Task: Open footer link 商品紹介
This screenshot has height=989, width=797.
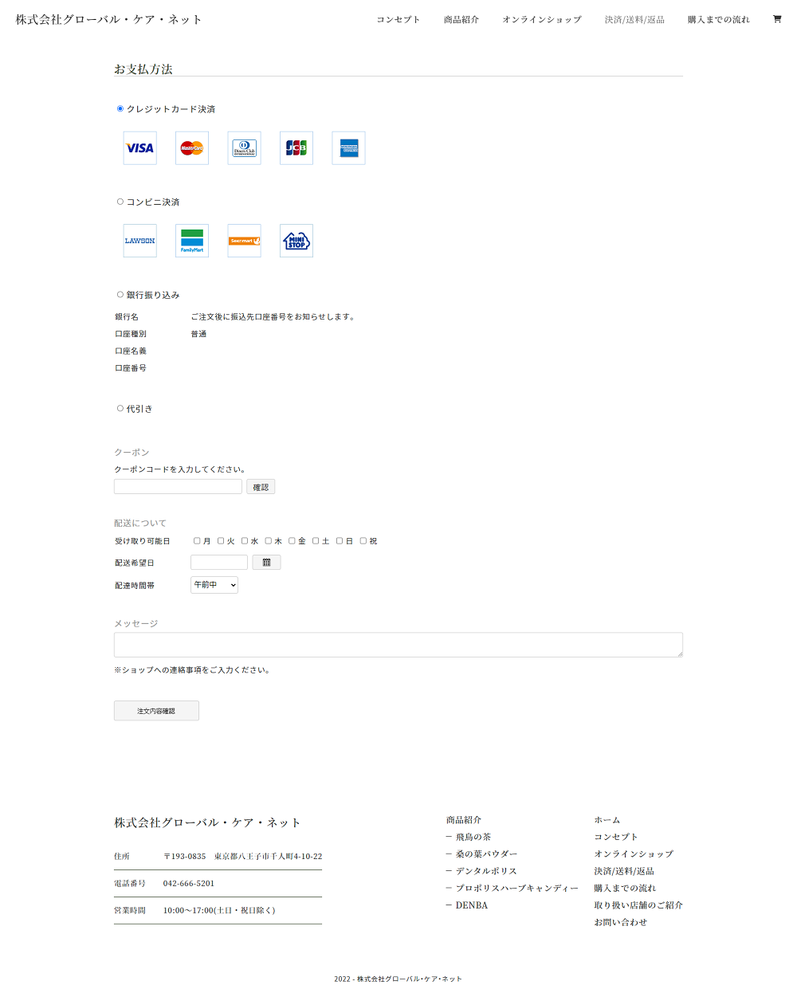Action: point(464,820)
